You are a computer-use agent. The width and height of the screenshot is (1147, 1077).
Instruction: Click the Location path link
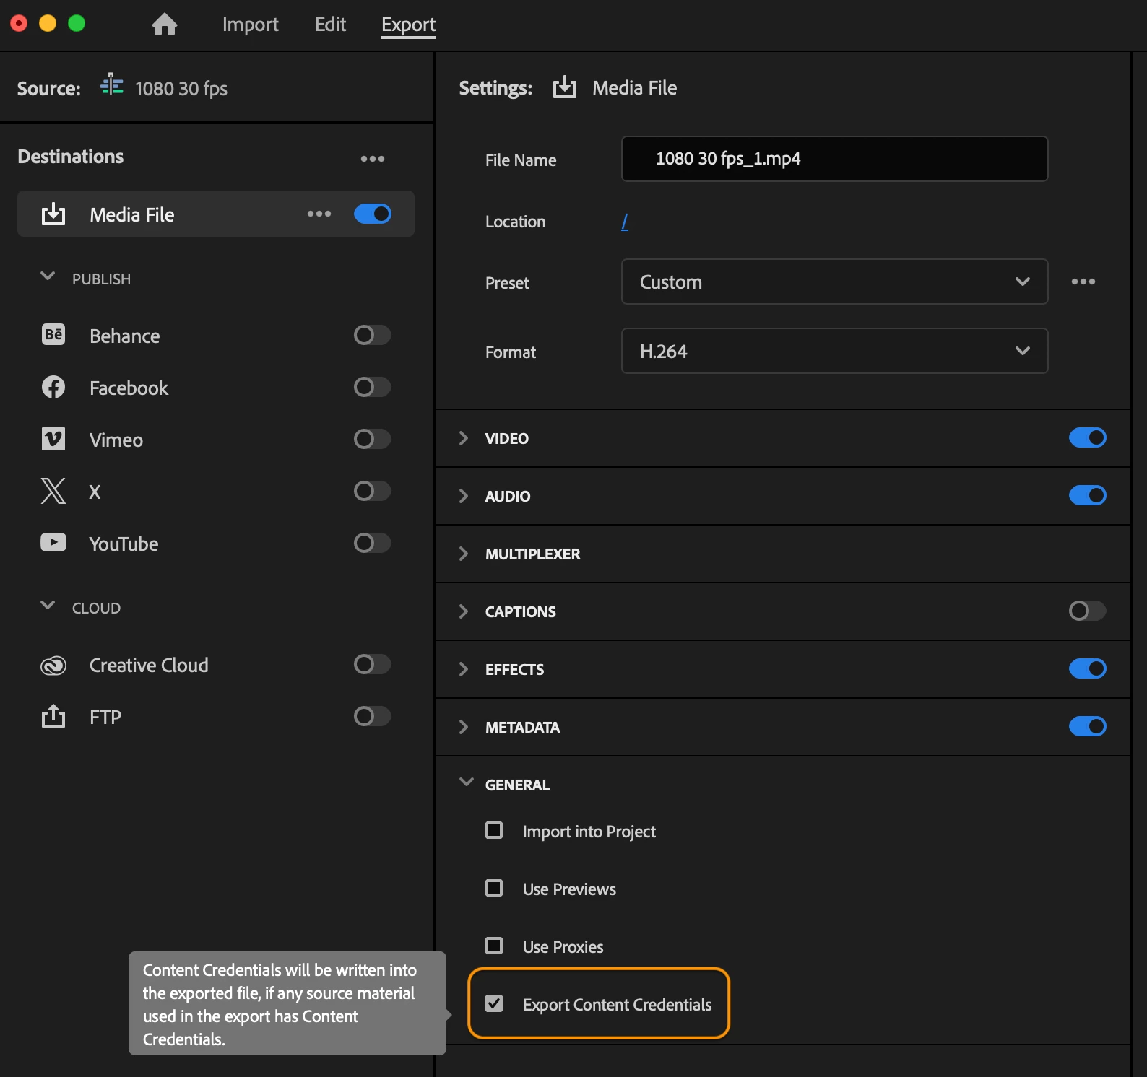[x=625, y=222]
